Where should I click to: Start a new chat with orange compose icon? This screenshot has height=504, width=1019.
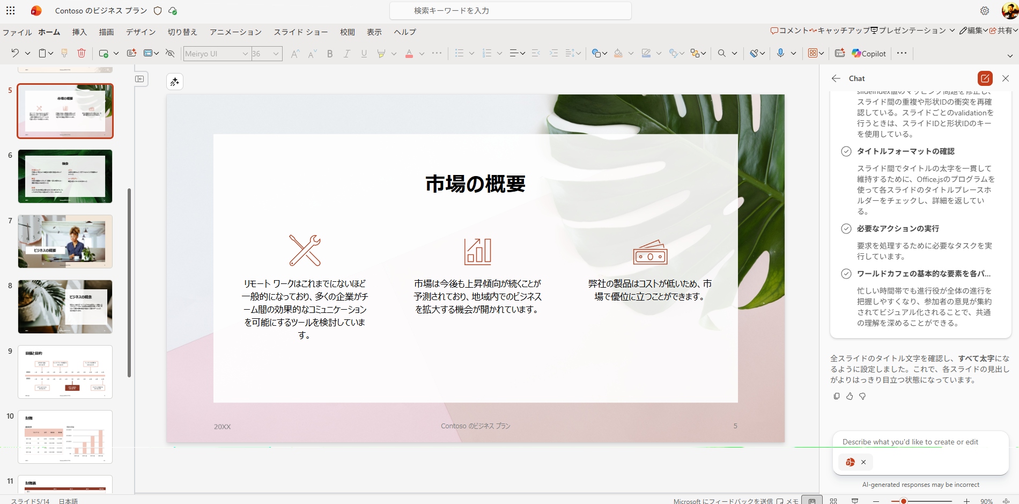tap(985, 78)
